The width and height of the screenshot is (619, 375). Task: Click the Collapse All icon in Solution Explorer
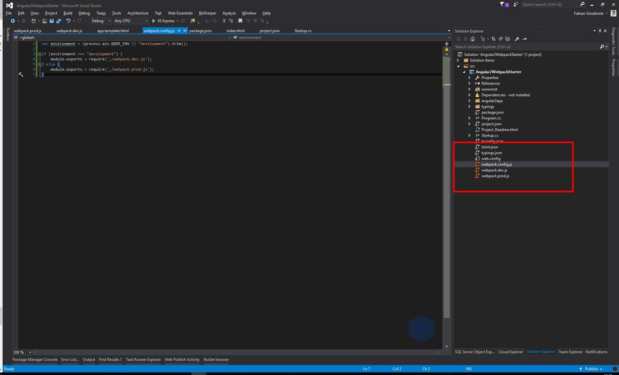pyautogui.click(x=501, y=39)
